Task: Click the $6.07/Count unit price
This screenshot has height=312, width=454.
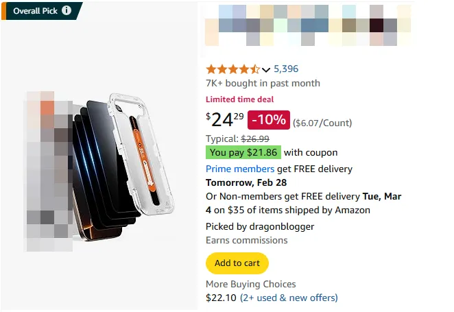Action: pyautogui.click(x=322, y=123)
